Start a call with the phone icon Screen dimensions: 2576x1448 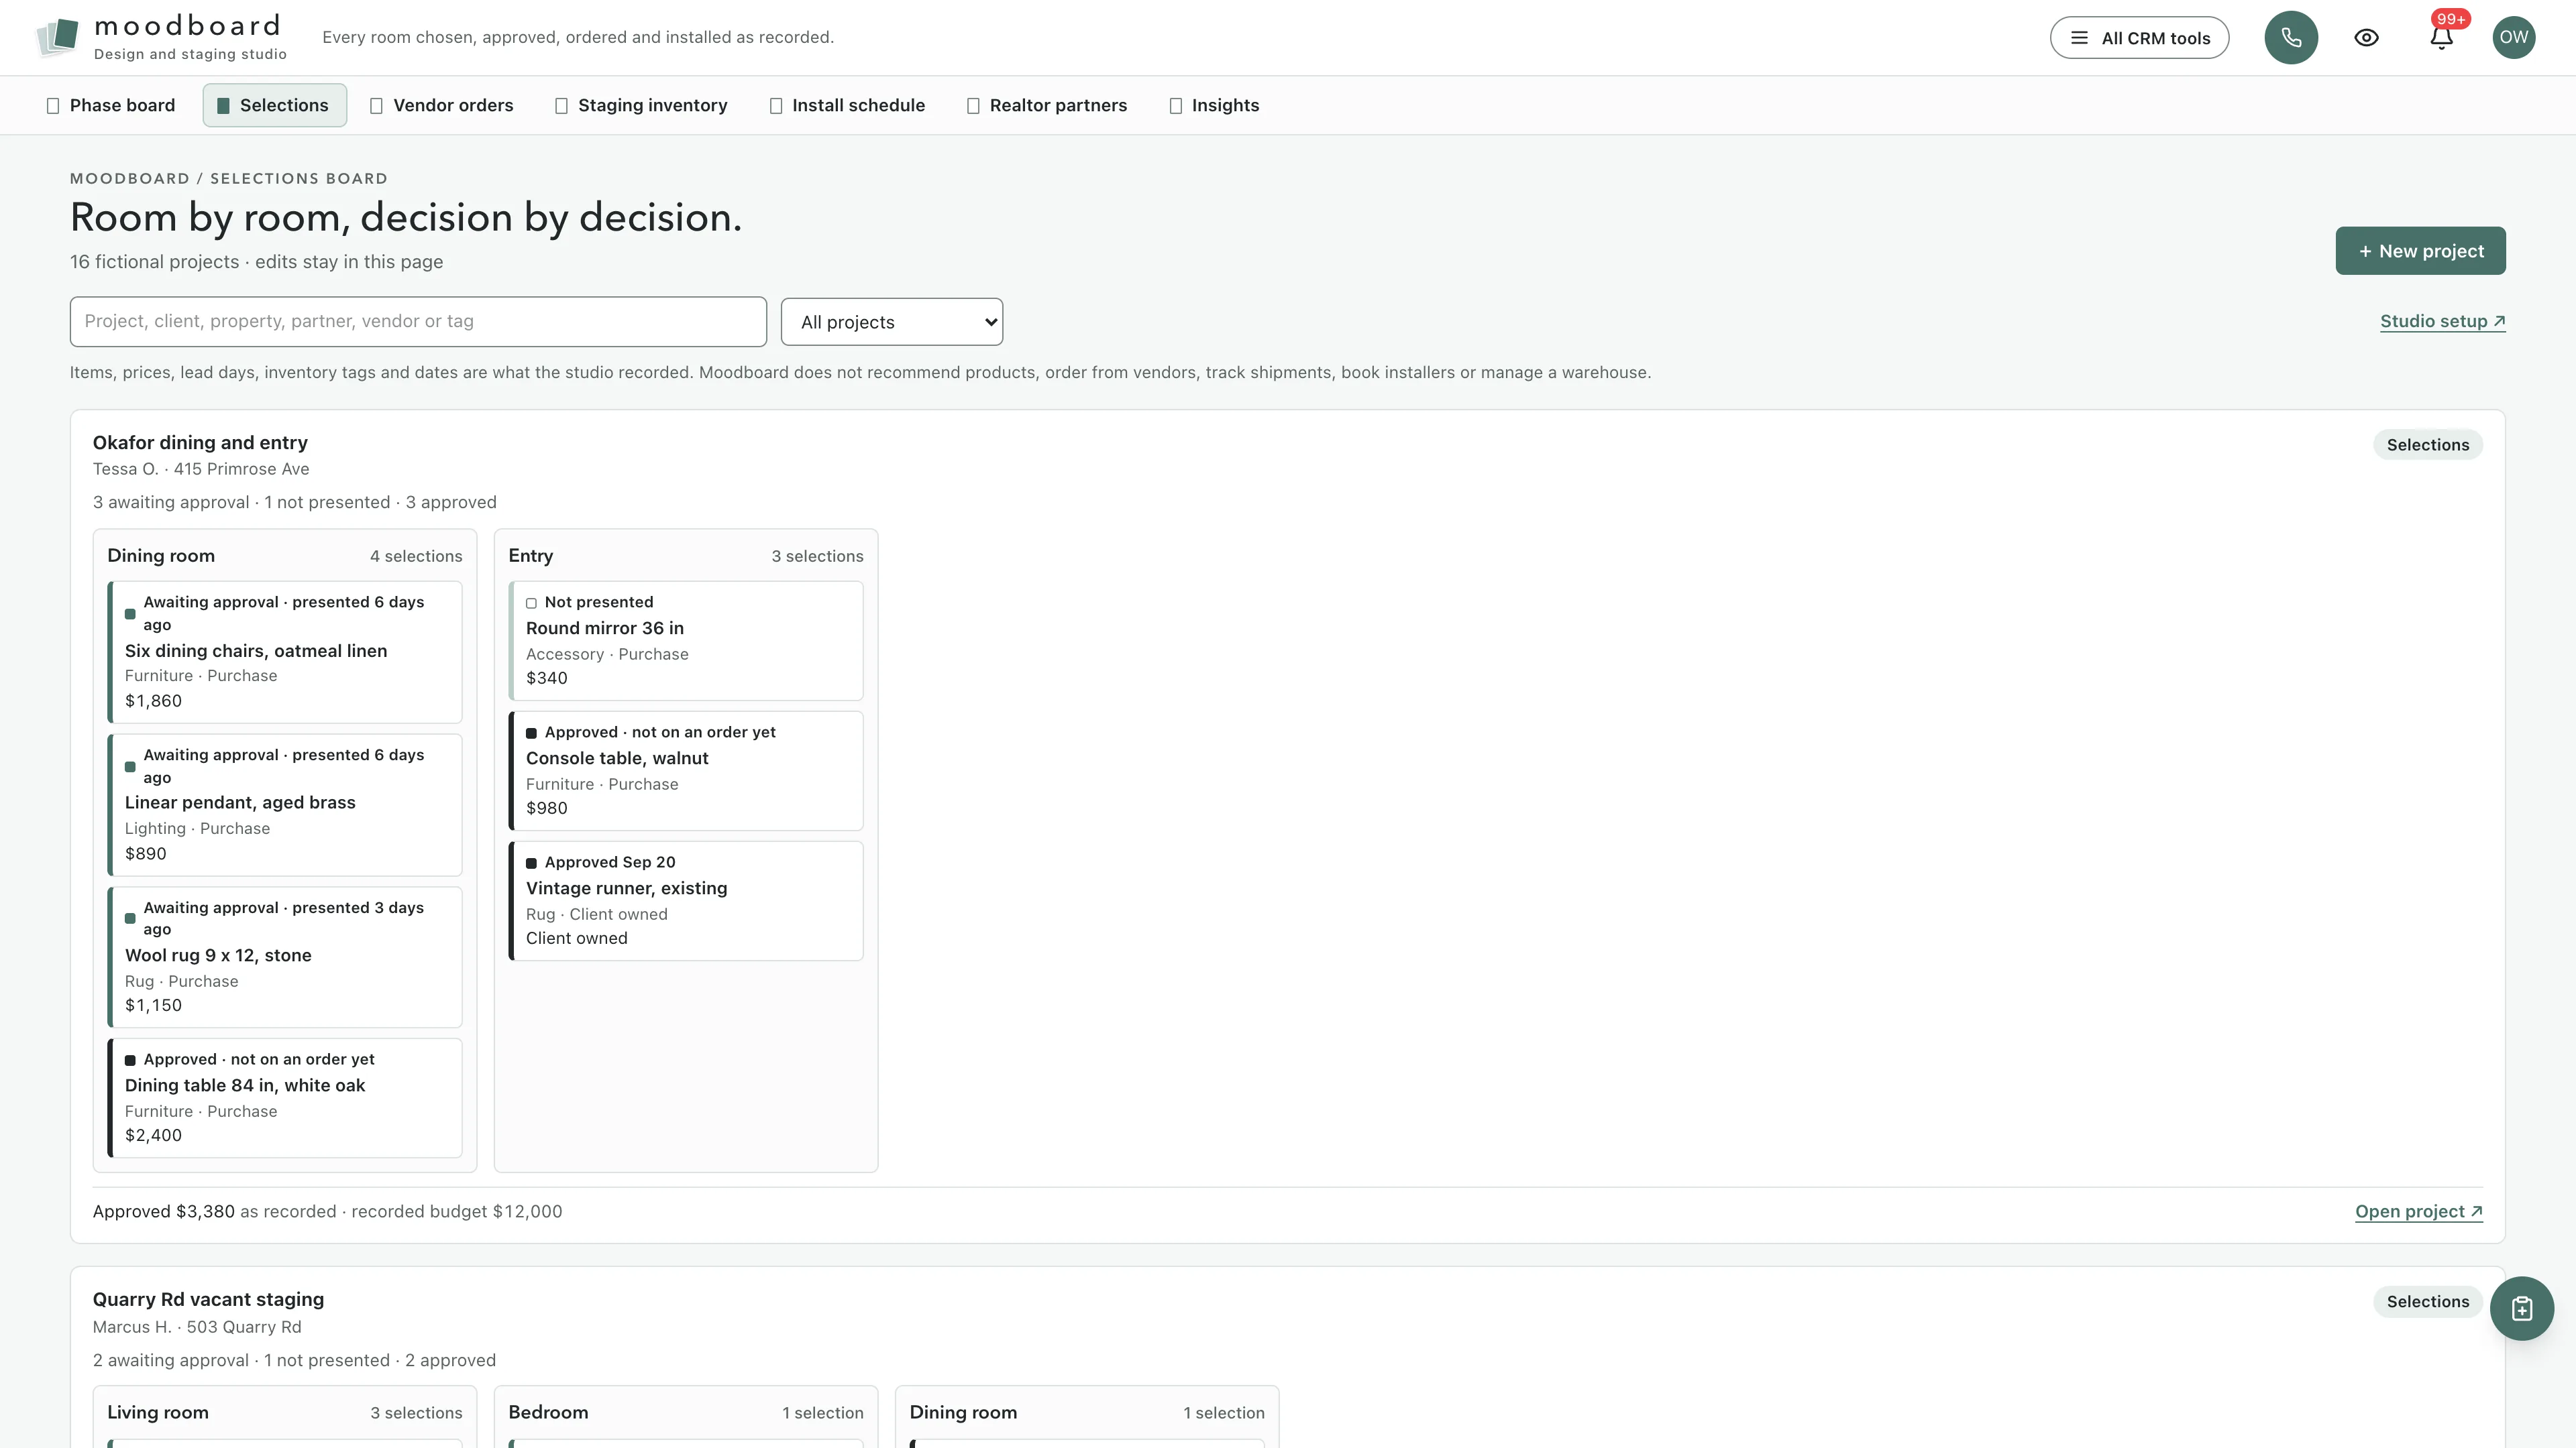tap(2291, 38)
